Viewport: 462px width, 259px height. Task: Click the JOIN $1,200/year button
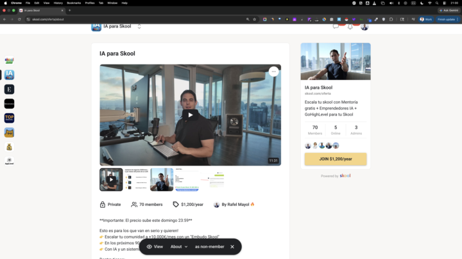point(336,159)
